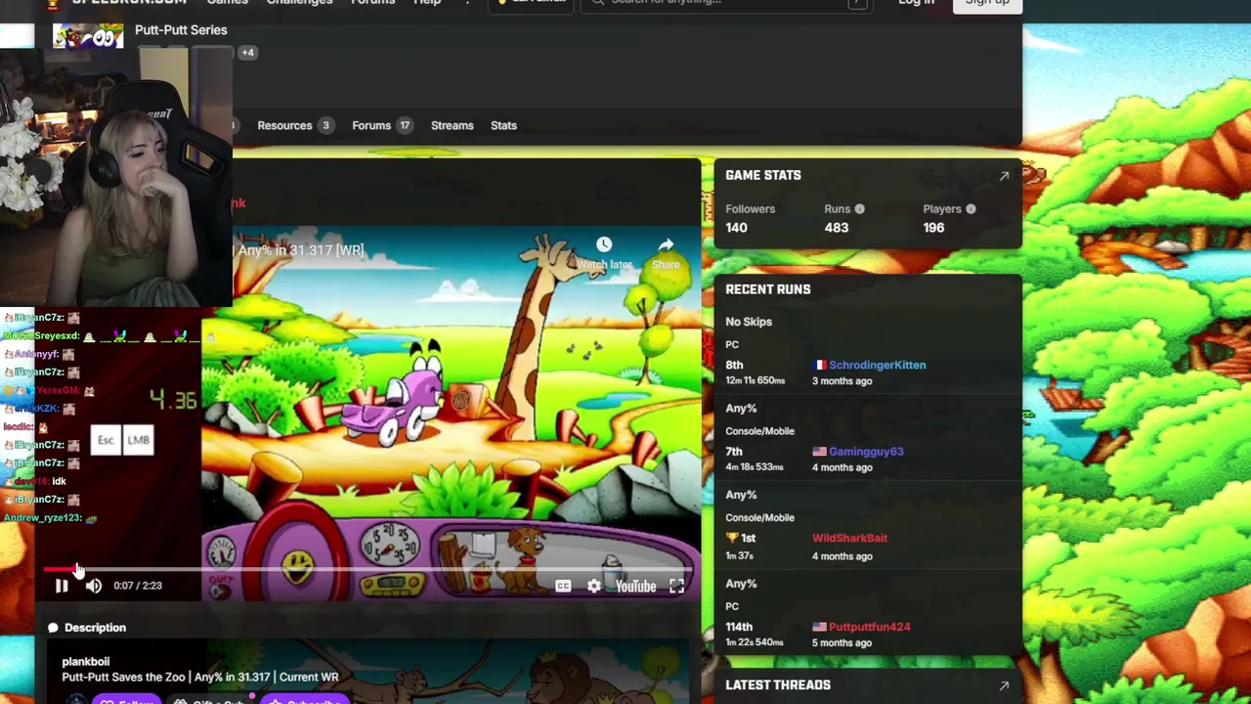Open the Forums tab with 17 badge

click(381, 125)
